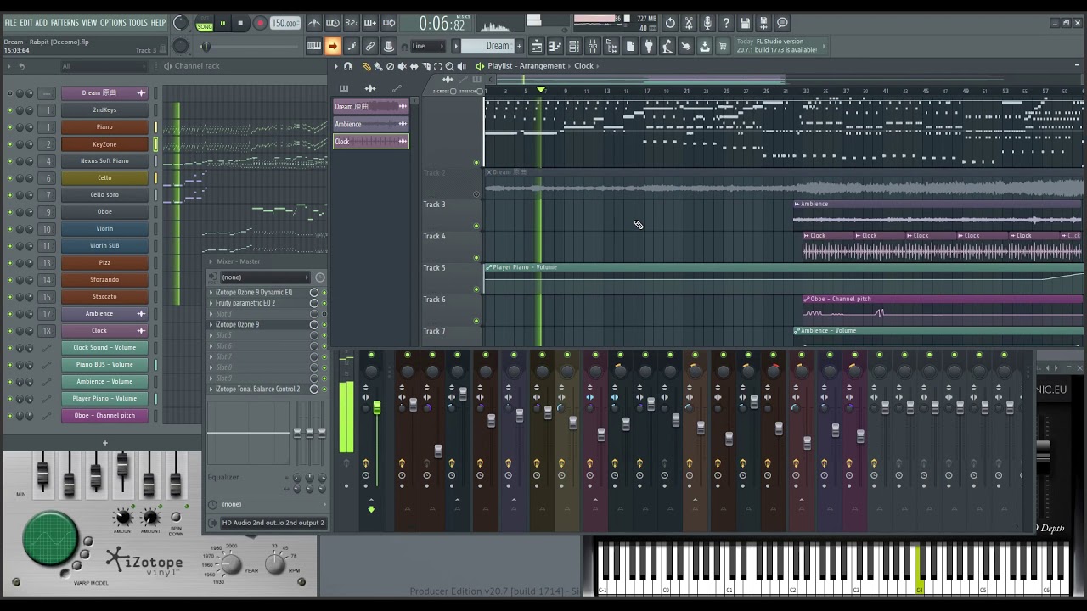Image resolution: width=1087 pixels, height=611 pixels.
Task: Open the View channel rack icon
Action: (573, 46)
